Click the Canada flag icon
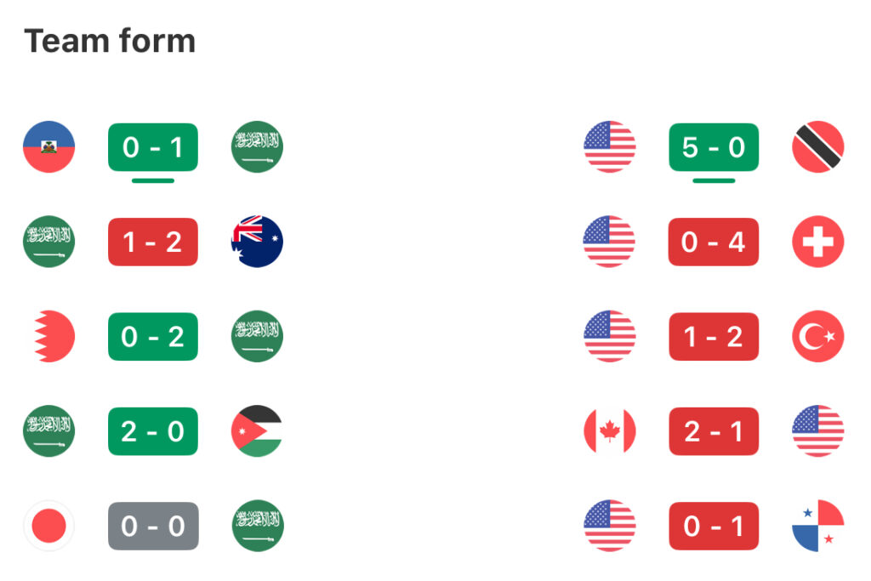Image resolution: width=871 pixels, height=581 pixels. (610, 431)
